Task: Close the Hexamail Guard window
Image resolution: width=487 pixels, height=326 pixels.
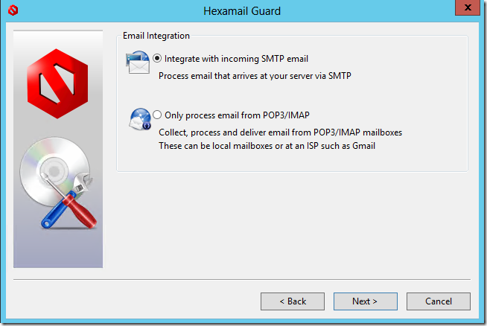Action: tap(468, 7)
